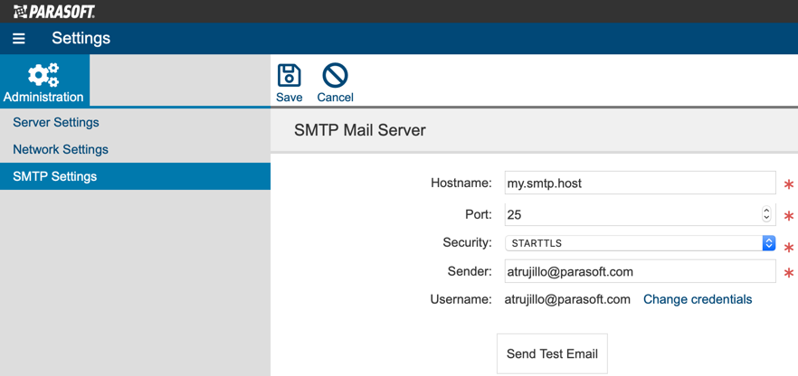Click the Change credentials link
This screenshot has width=798, height=376.
click(698, 299)
